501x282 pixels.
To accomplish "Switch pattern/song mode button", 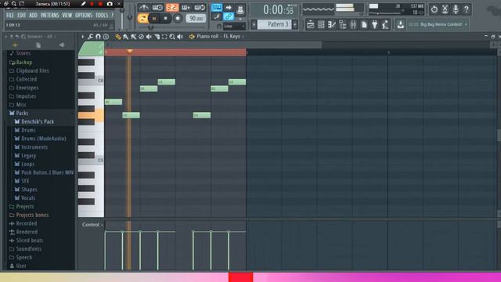I will coord(142,19).
